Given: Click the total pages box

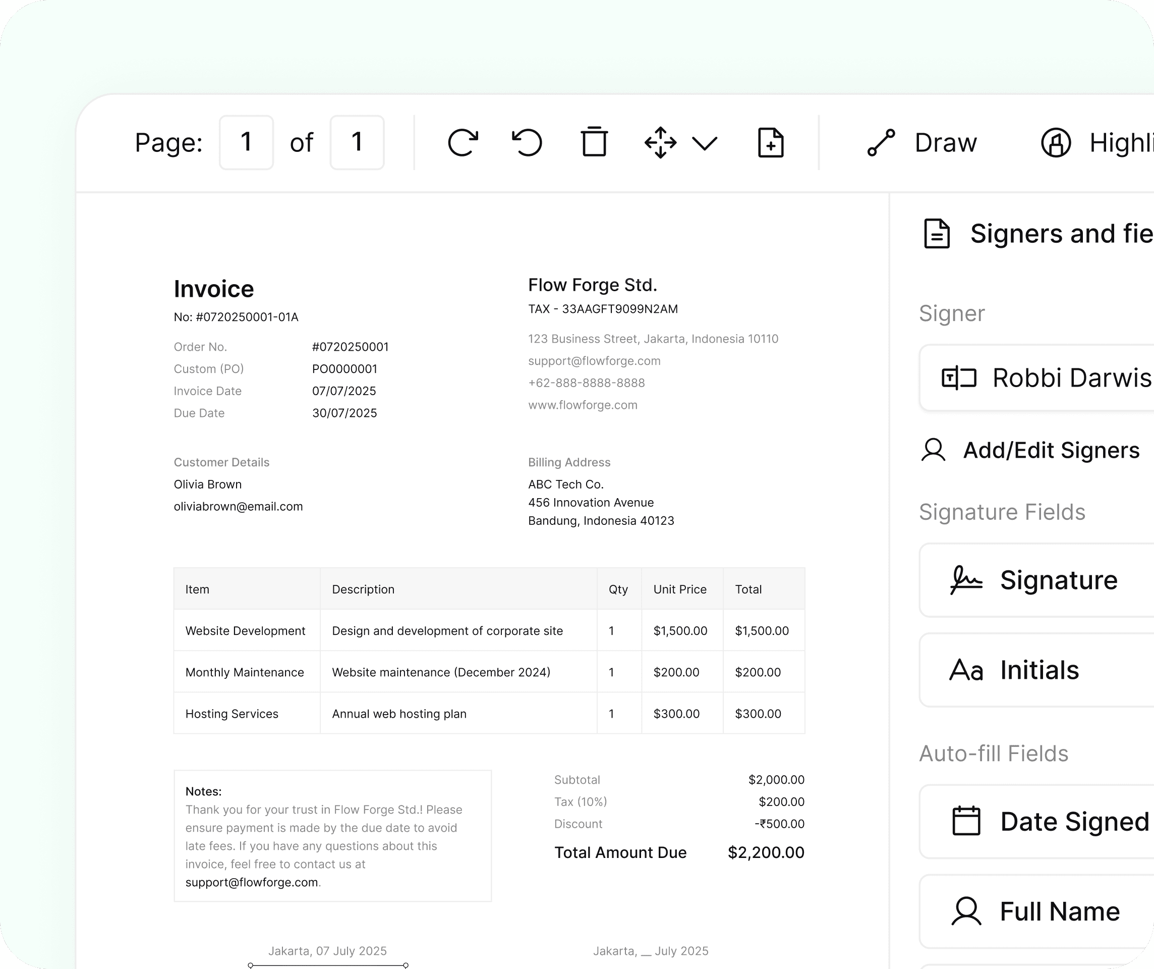Looking at the screenshot, I should (x=357, y=142).
